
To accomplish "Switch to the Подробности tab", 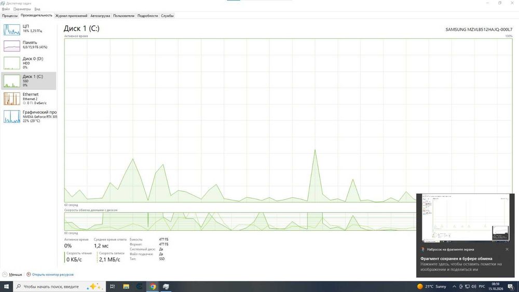I will click(147, 16).
